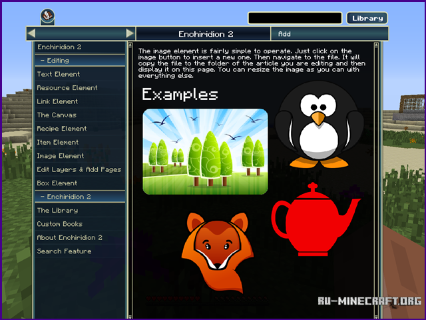Screen dimensions: 426x320
Task: Open Edit Layers & Add Pages article
Action: tap(80, 169)
